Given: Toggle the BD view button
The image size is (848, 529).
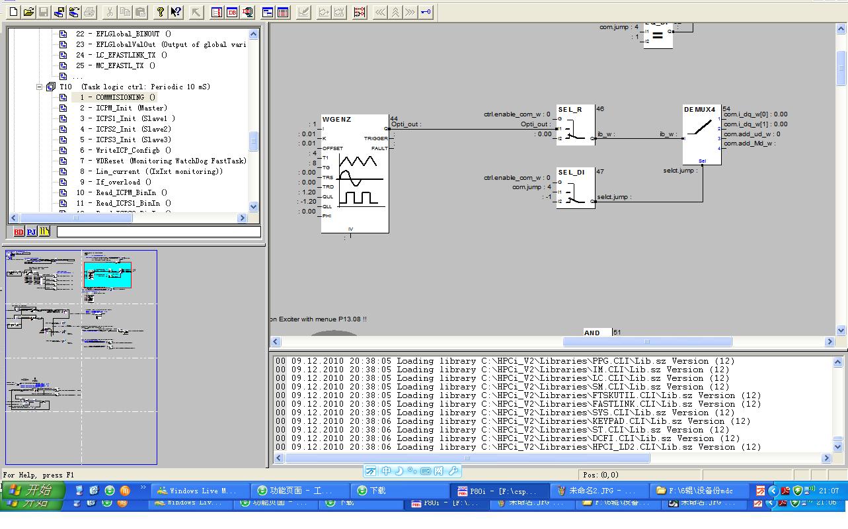Looking at the screenshot, I should tap(19, 231).
